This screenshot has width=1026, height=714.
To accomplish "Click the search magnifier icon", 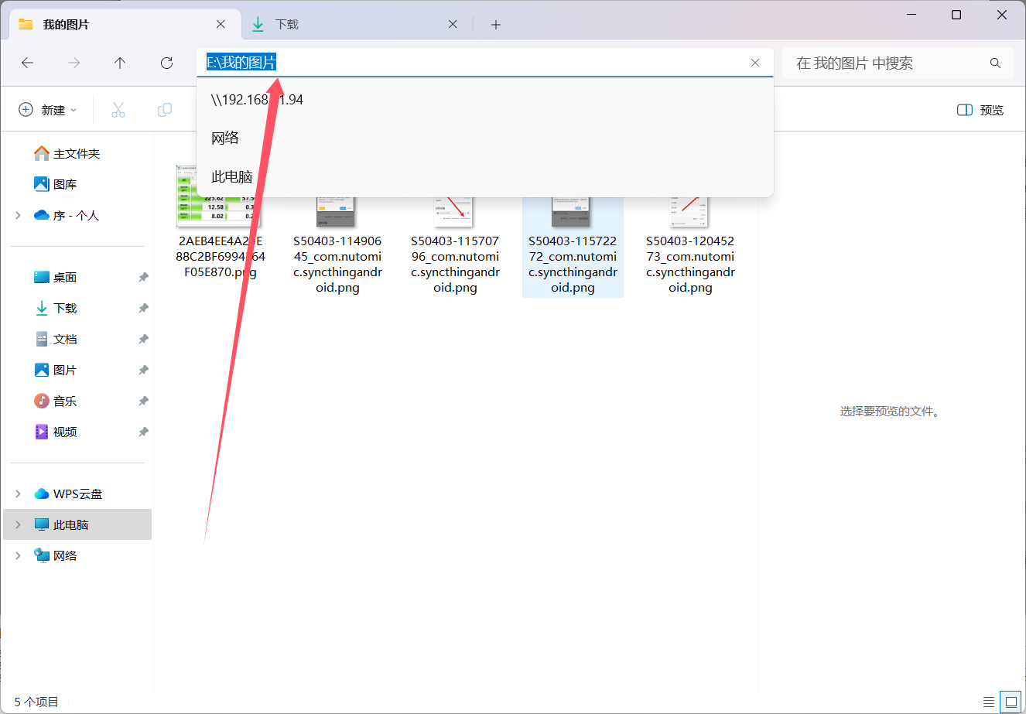I will pos(995,63).
